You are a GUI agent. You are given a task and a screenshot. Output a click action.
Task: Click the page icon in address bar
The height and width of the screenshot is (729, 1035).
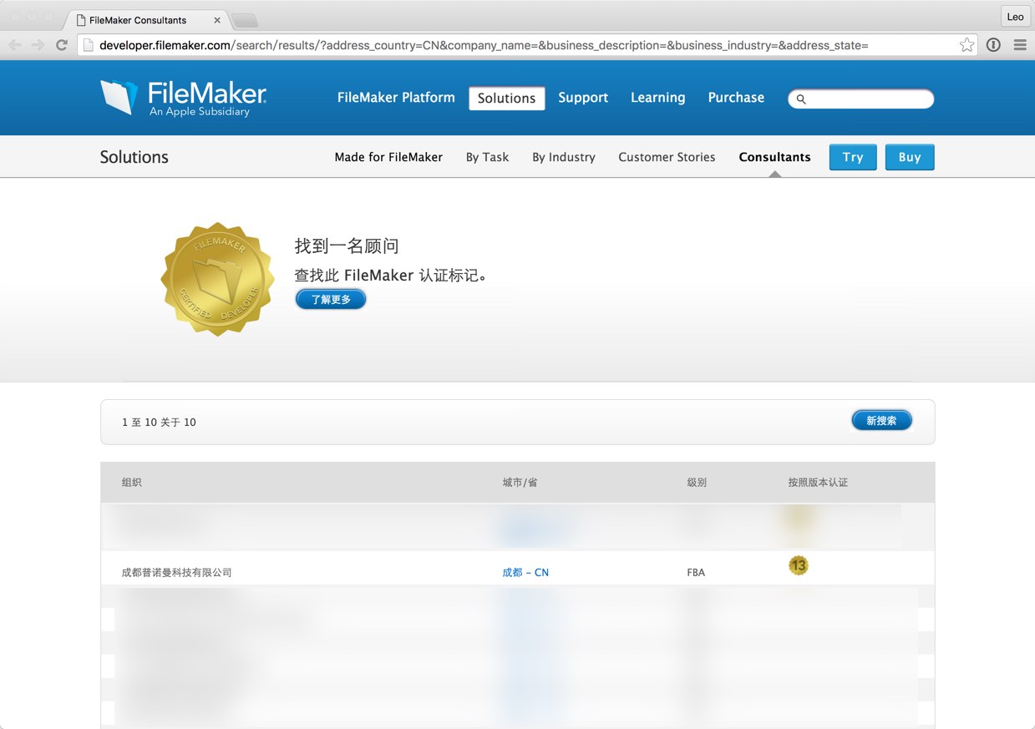point(88,45)
